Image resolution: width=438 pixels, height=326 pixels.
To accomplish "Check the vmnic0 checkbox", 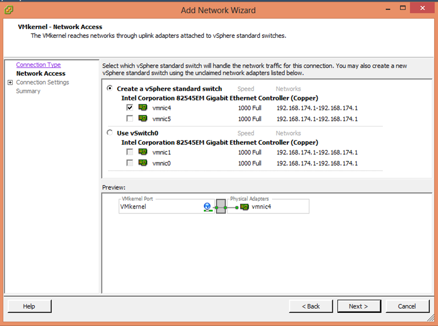I will click(130, 163).
